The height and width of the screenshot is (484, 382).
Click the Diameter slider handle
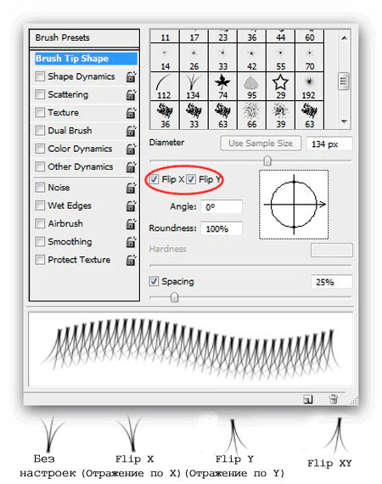tap(267, 160)
